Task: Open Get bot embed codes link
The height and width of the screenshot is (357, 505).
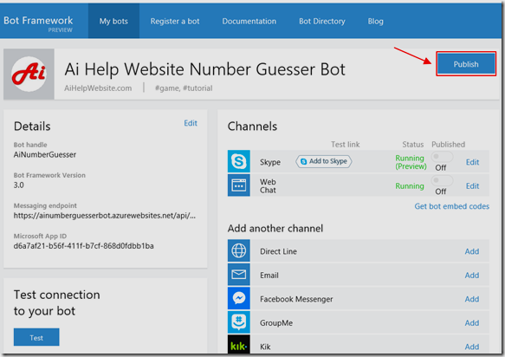Action: tap(452, 206)
